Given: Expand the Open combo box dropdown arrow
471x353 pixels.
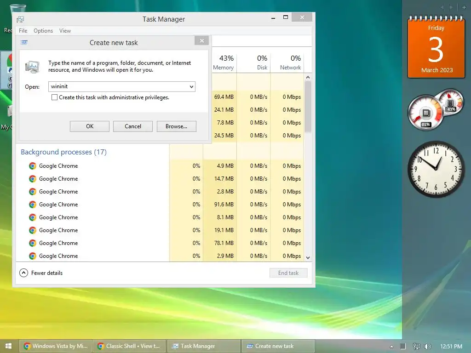Looking at the screenshot, I should (x=191, y=87).
